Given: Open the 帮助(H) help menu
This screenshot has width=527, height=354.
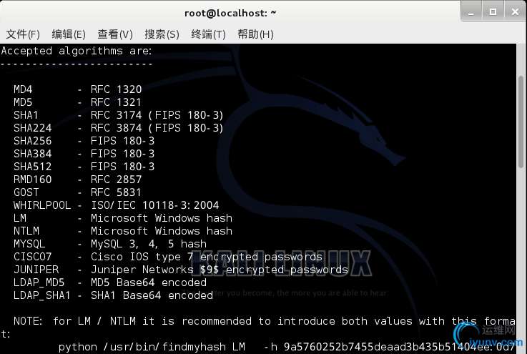Looking at the screenshot, I should point(255,34).
